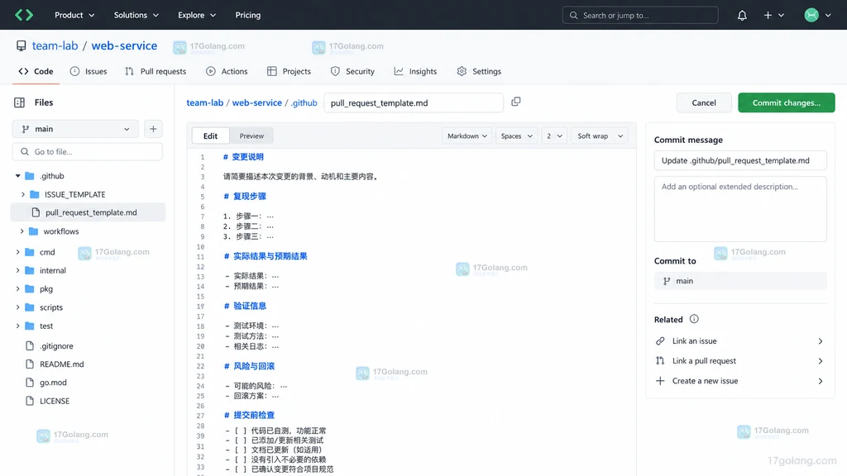Open the Pull requests tab
The width and height of the screenshot is (847, 476).
click(x=156, y=71)
